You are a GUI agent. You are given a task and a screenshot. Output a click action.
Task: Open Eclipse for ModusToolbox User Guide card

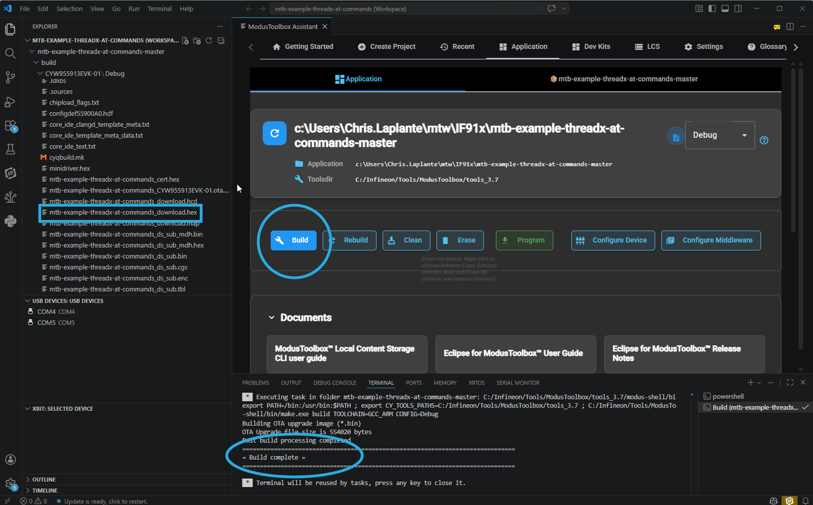click(x=516, y=354)
